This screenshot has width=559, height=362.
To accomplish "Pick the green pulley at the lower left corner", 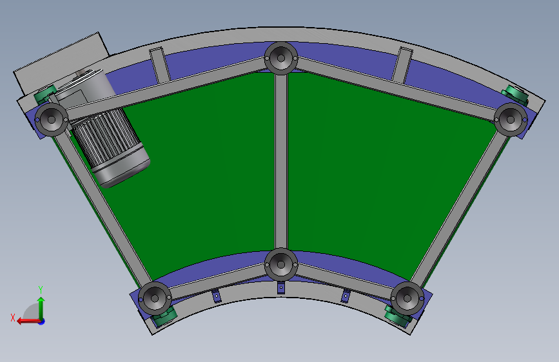I will [x=164, y=316].
